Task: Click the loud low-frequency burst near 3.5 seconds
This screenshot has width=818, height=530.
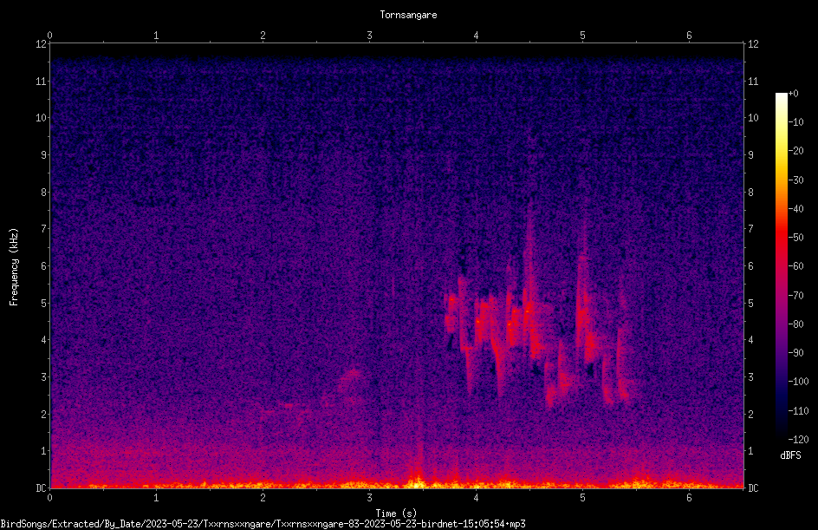Action: (418, 481)
